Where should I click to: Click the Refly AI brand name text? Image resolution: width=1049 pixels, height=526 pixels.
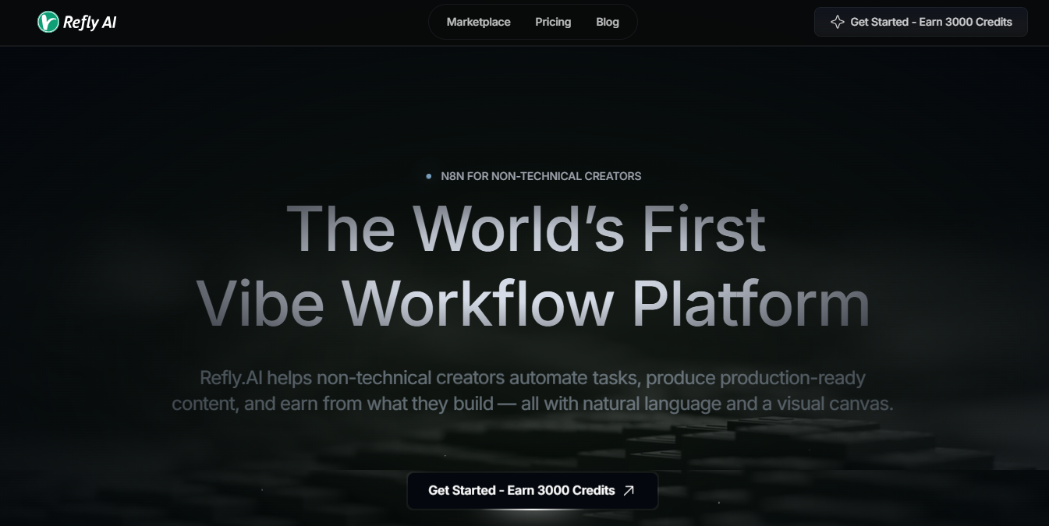[x=90, y=23]
